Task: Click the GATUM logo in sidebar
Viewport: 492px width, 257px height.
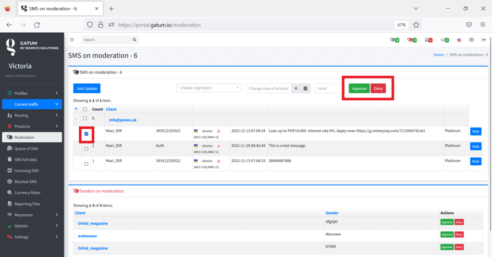Action: pos(32,47)
